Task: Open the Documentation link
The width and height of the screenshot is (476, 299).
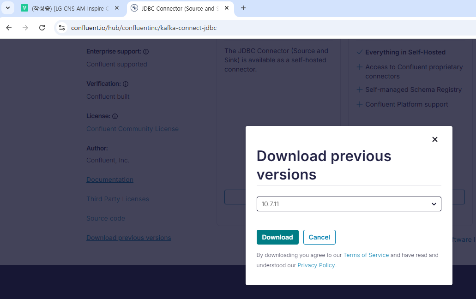Action: click(110, 179)
